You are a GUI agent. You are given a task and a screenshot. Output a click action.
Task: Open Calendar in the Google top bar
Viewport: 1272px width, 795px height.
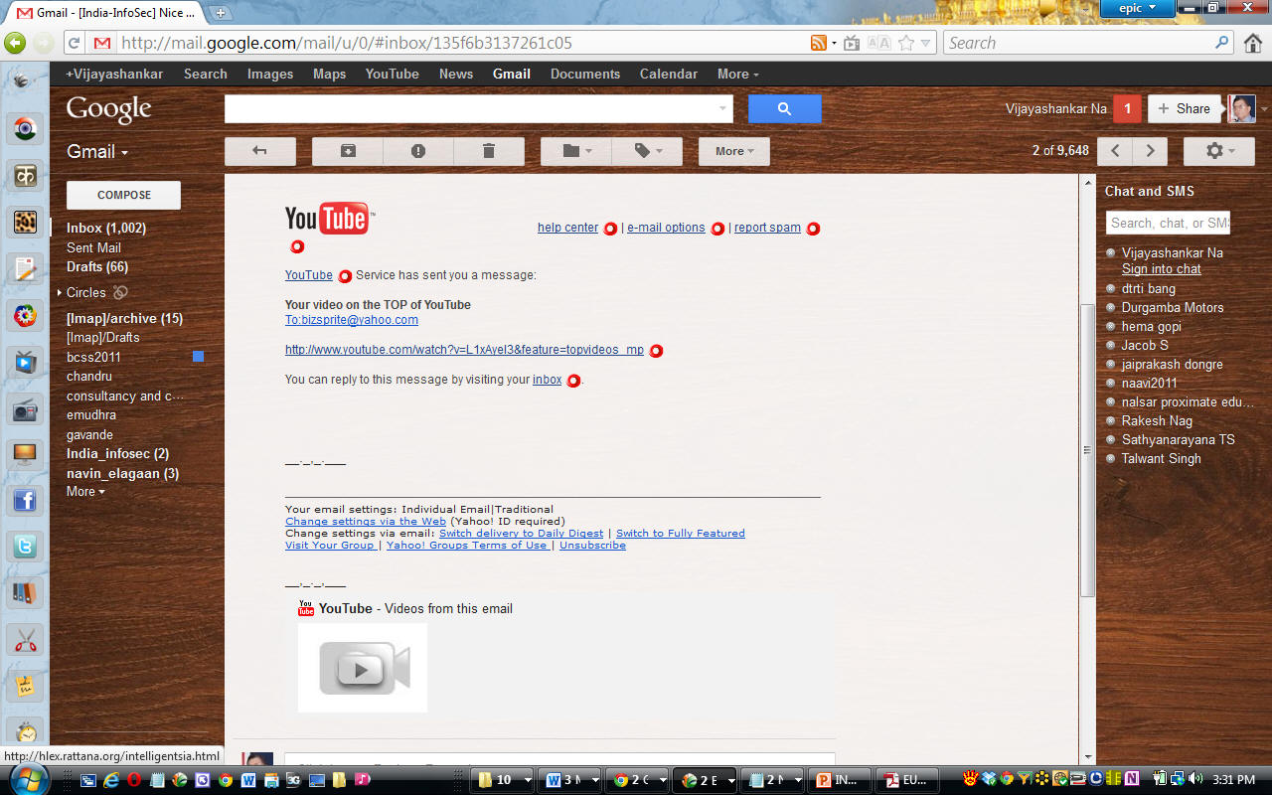pyautogui.click(x=669, y=75)
